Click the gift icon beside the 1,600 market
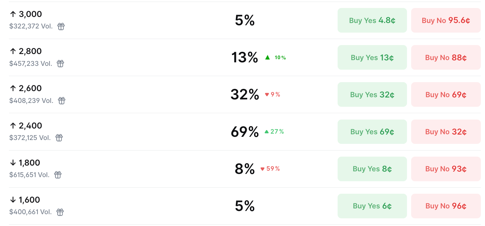 pos(60,212)
